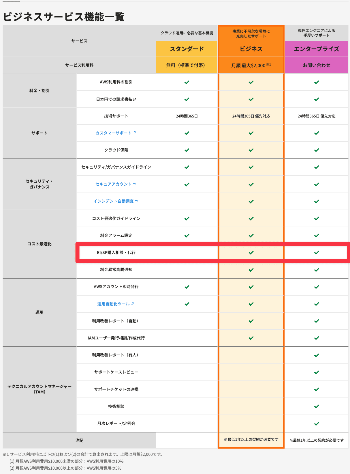Screen dimensions: 350x474
Task: Click Standard checkmark in セキュリティ/ガバナンスガイドライン row
Action: [187, 167]
